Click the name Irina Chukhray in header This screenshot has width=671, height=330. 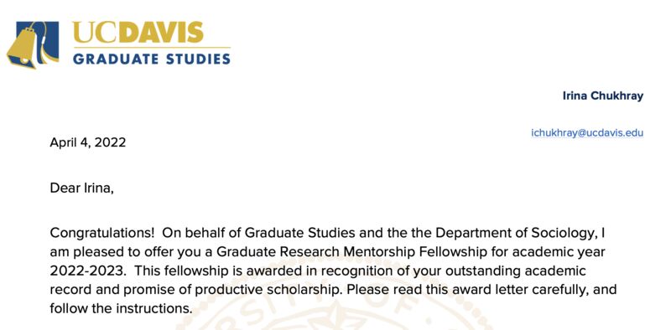(x=602, y=96)
